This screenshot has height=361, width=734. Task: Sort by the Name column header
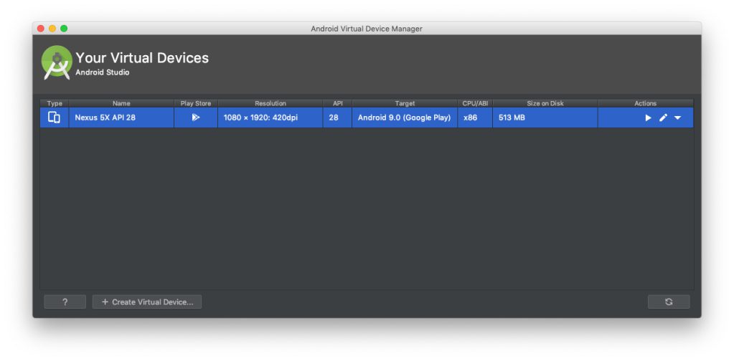tap(121, 103)
